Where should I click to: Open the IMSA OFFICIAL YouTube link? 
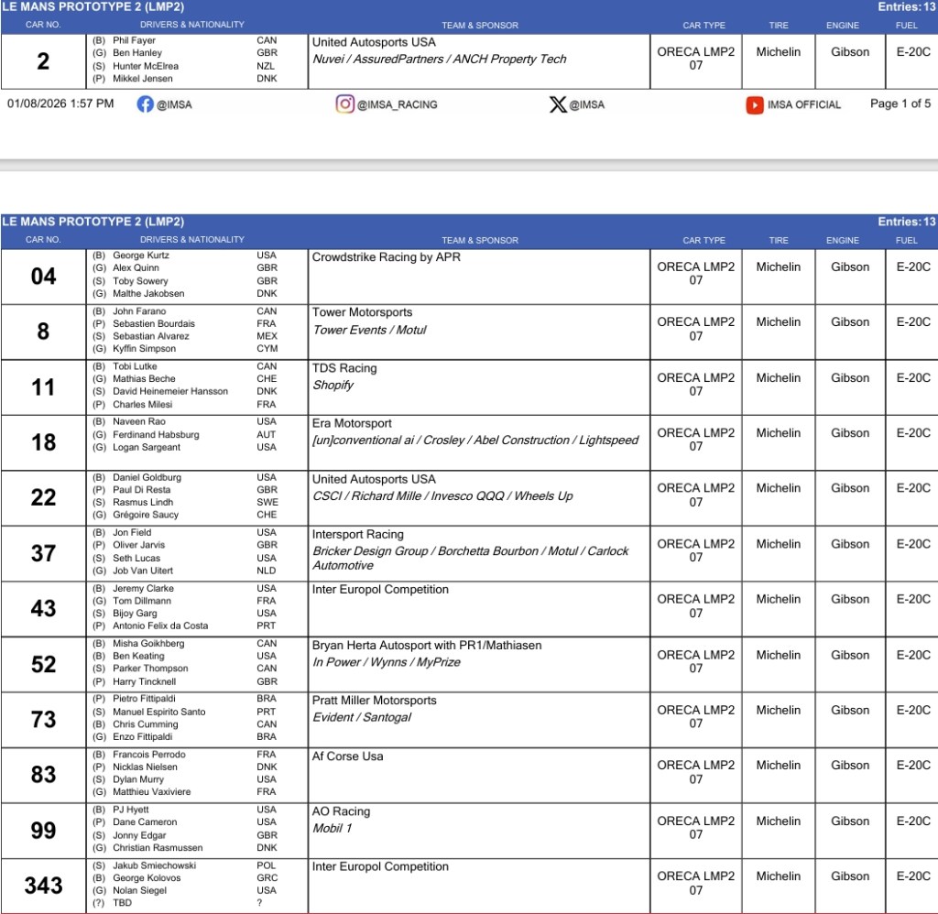[x=803, y=105]
